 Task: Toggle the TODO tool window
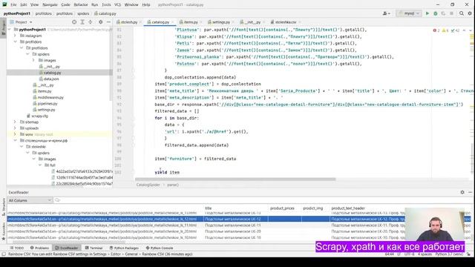click(x=16, y=248)
